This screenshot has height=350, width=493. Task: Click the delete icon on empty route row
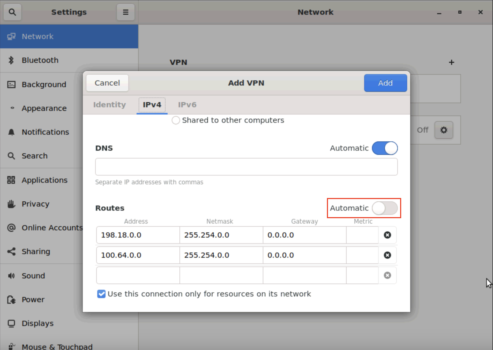pyautogui.click(x=387, y=275)
